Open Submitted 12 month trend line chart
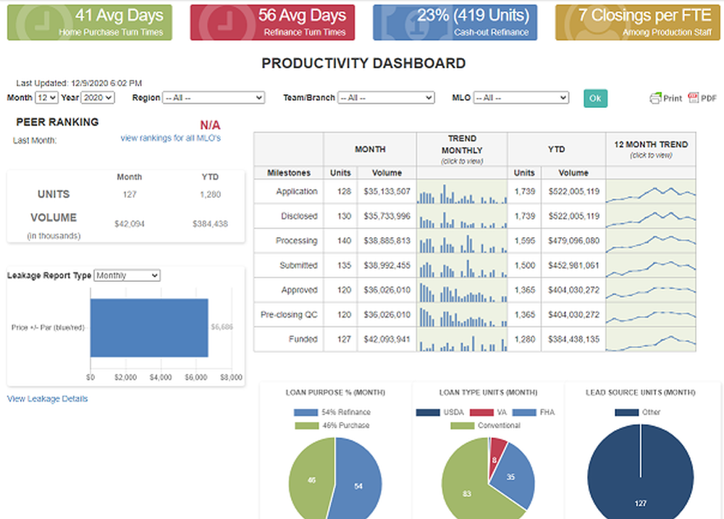 651,265
